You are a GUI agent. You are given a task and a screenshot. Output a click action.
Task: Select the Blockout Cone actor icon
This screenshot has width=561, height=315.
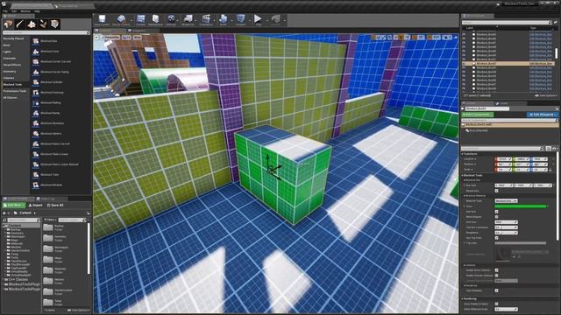36,52
